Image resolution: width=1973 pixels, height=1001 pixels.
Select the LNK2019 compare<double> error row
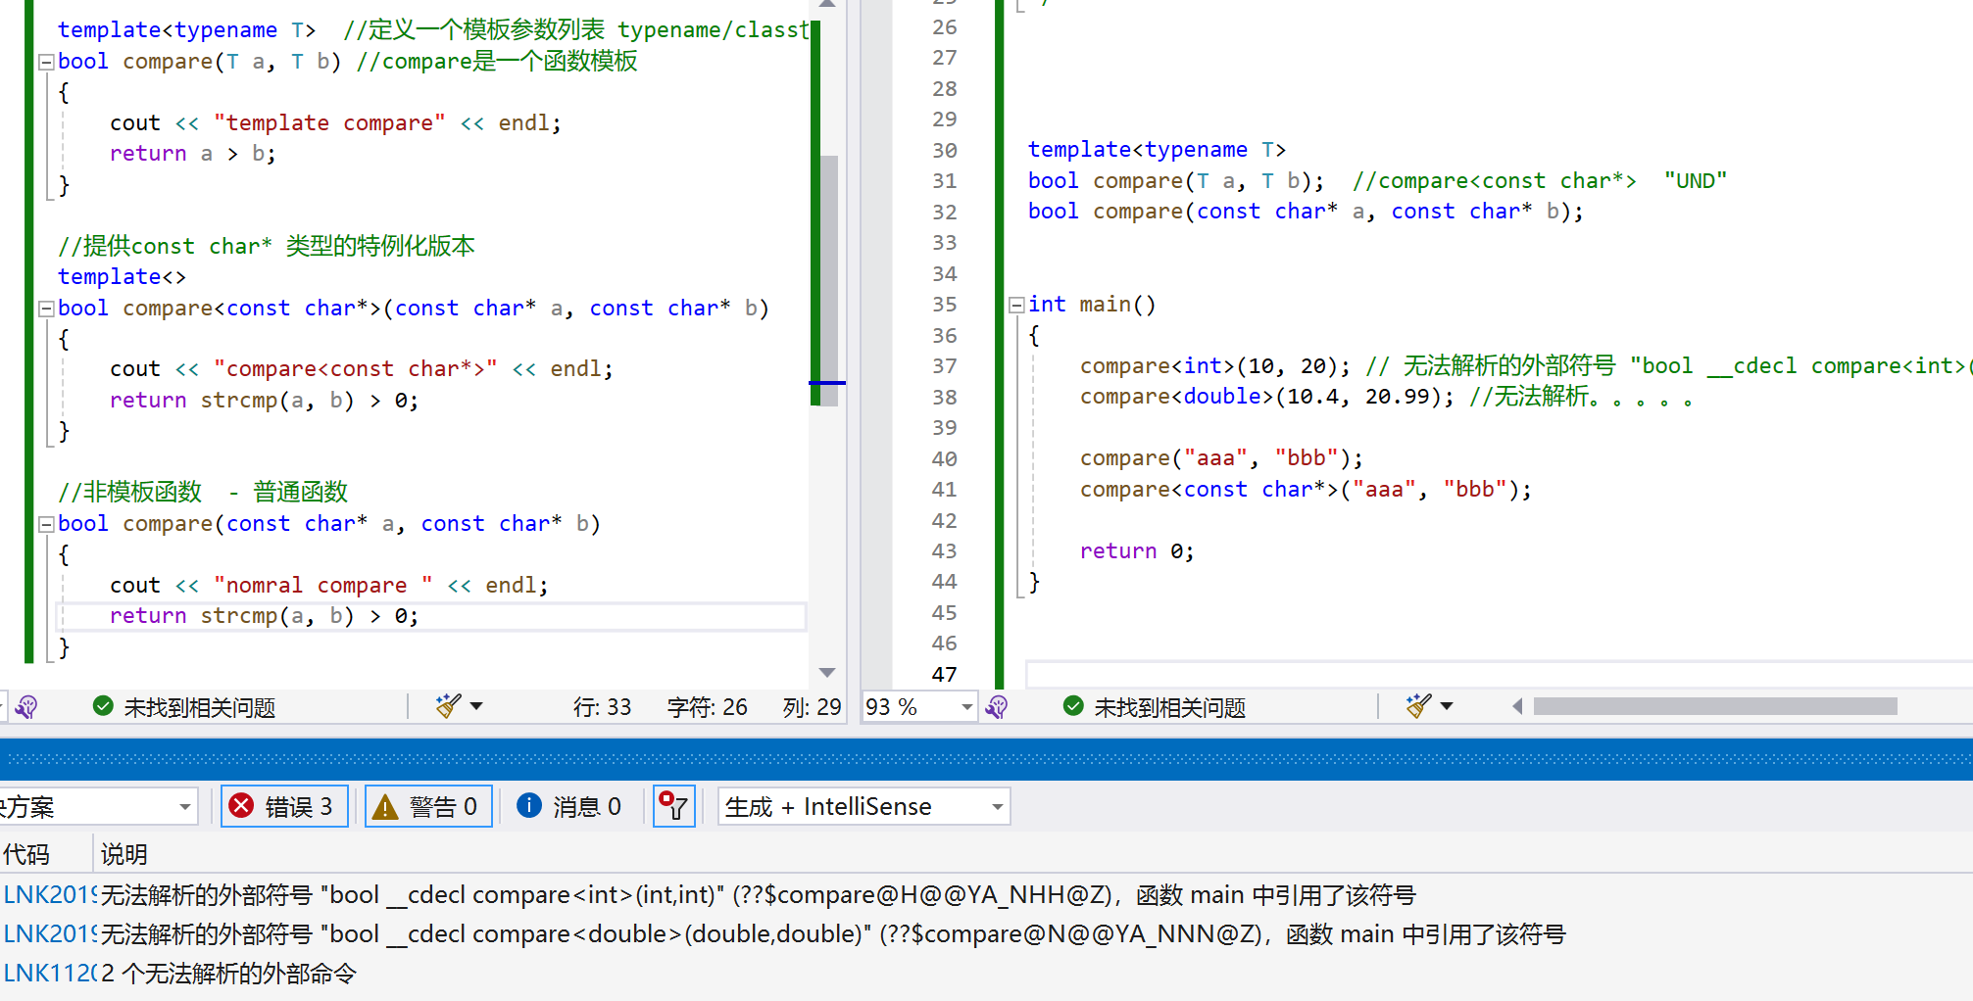[986, 934]
